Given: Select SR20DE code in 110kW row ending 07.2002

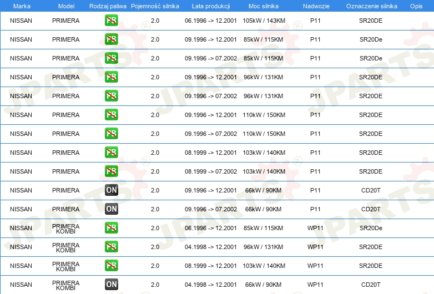Looking at the screenshot, I should pyautogui.click(x=371, y=134).
